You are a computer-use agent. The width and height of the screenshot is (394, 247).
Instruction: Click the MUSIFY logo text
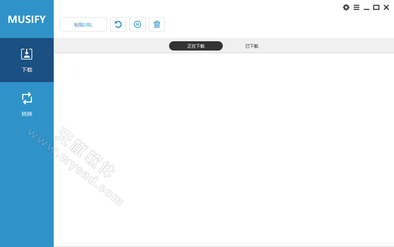[27, 19]
